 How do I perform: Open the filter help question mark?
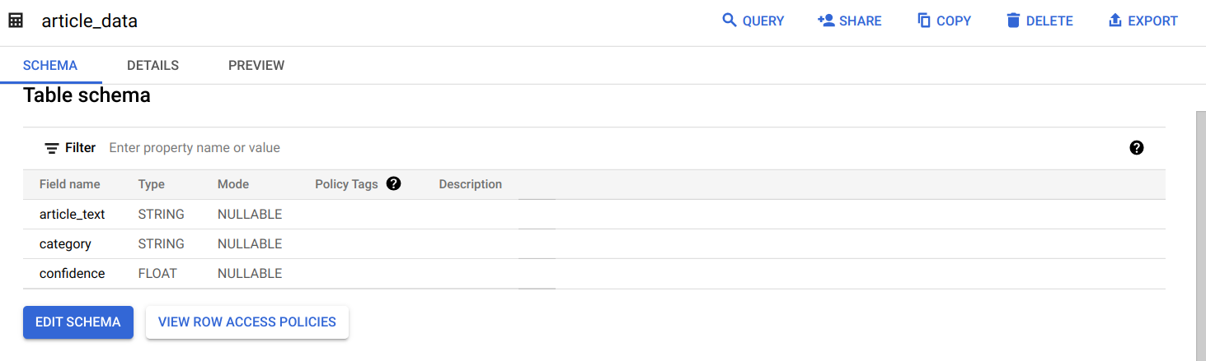[x=1137, y=148]
